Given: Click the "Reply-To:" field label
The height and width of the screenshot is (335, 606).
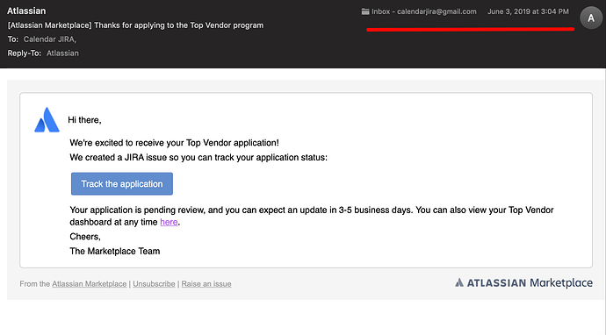Looking at the screenshot, I should [25, 53].
